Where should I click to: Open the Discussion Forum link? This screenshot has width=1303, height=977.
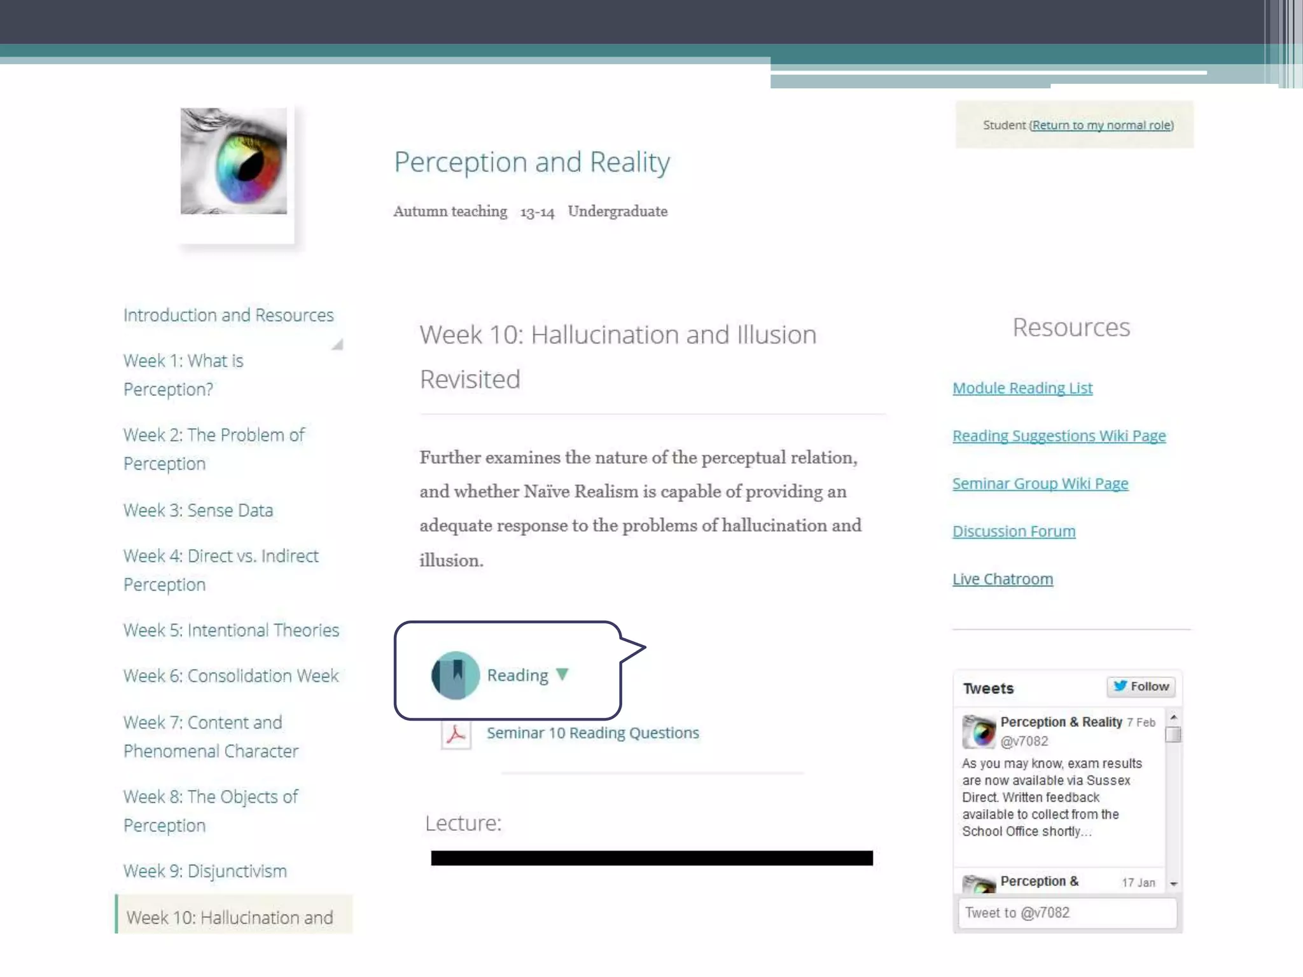(1014, 531)
